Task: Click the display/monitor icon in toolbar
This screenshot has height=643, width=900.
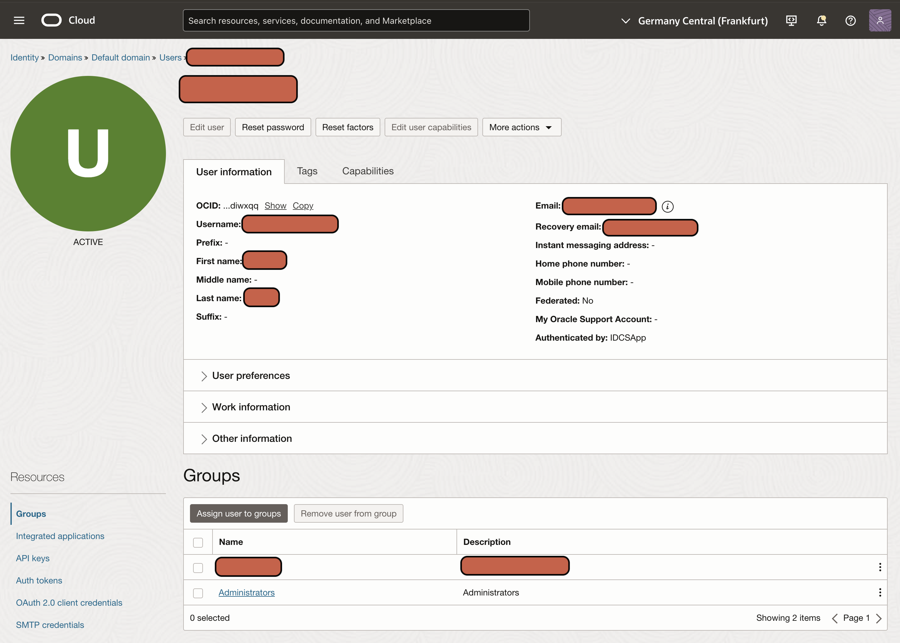Action: tap(791, 20)
